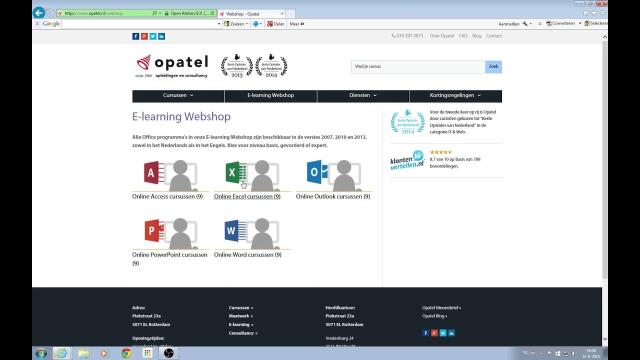Open the Internet Explorer Home icon
Screen dimensions: 640x360
point(585,13)
